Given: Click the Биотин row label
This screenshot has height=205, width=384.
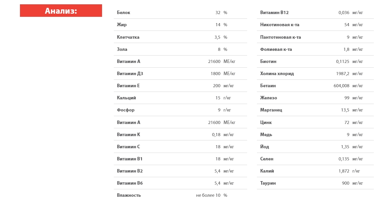Looking at the screenshot, I should [268, 61].
